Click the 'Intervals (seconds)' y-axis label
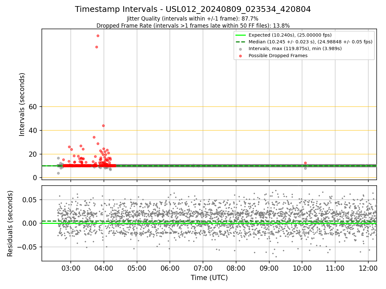The height and width of the screenshot is (289, 386). [22, 104]
